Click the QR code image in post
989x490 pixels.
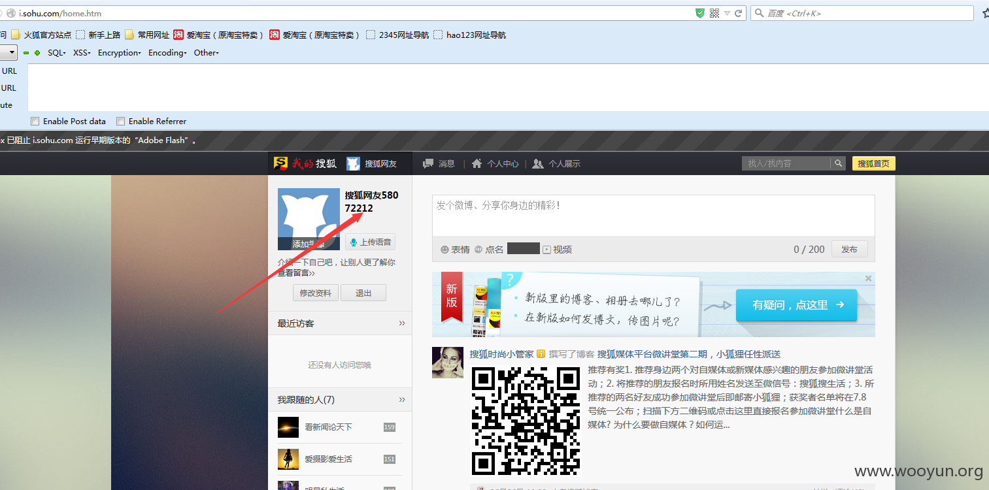(526, 421)
